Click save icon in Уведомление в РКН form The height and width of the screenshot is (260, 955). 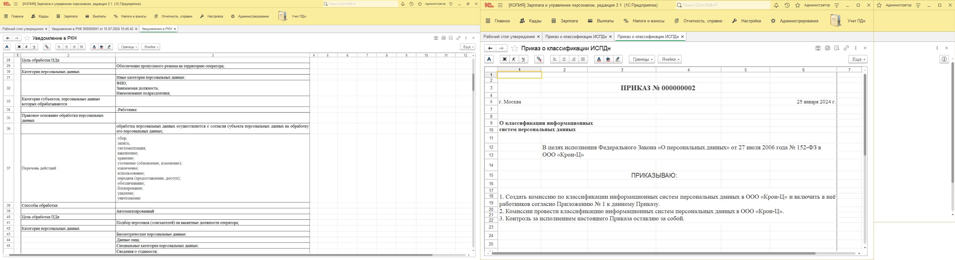(x=436, y=38)
